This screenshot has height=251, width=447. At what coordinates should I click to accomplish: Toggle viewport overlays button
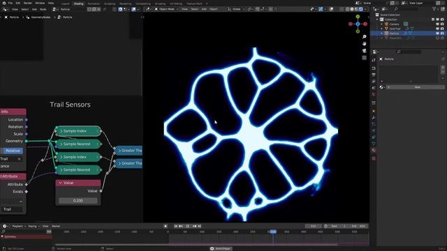[x=331, y=9]
